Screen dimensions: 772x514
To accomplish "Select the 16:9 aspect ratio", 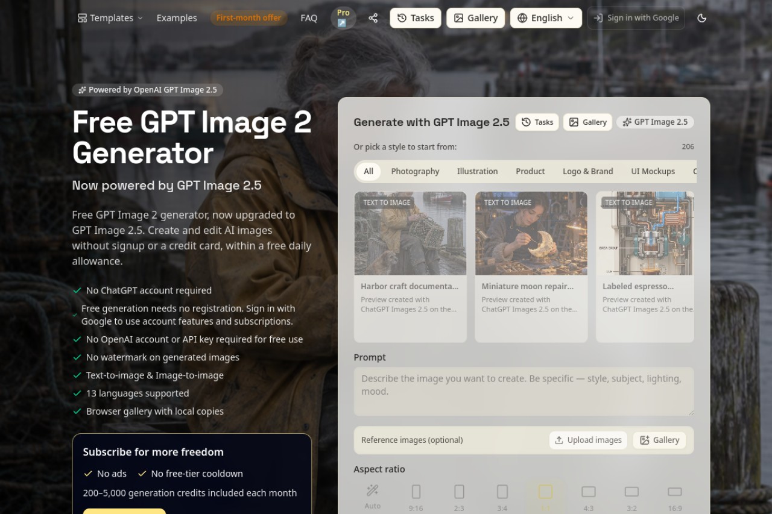I will point(674,497).
